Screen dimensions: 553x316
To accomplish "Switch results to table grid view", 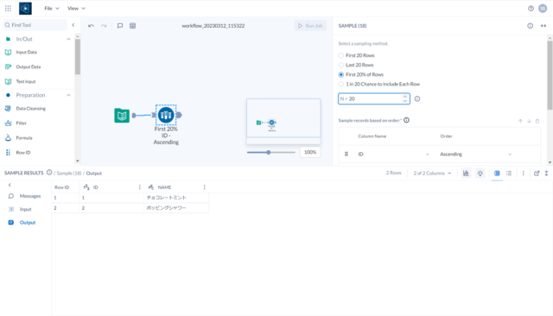I will point(497,174).
